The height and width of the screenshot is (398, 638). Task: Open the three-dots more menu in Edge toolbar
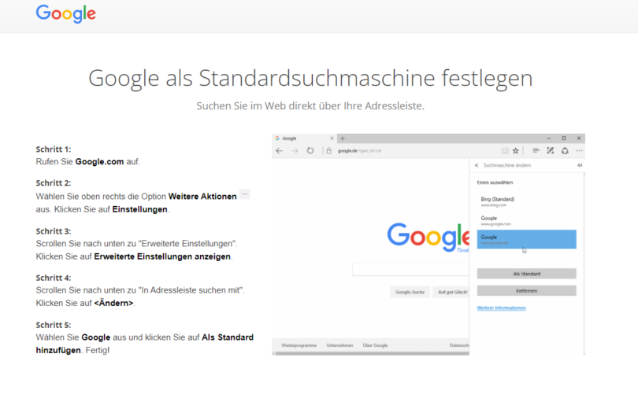tap(579, 151)
